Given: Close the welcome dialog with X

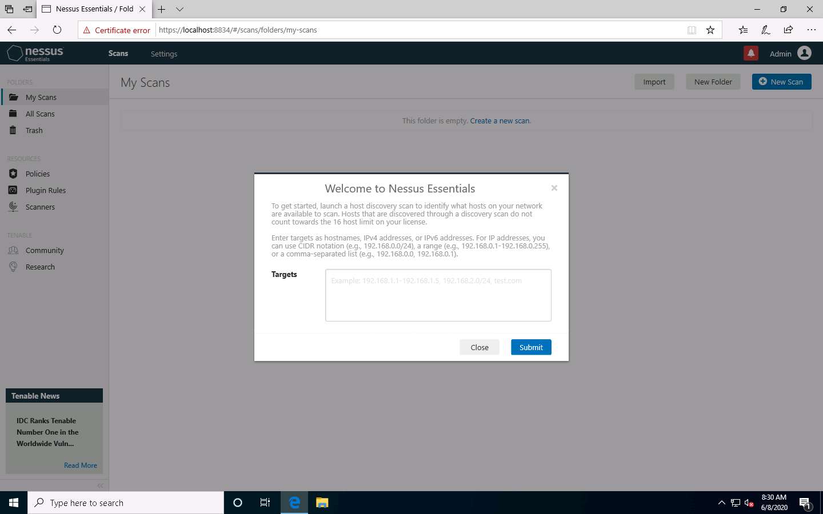Looking at the screenshot, I should 554,188.
